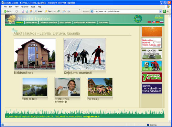Click the green Go arrow button
172x127 pixels.
[164, 11]
